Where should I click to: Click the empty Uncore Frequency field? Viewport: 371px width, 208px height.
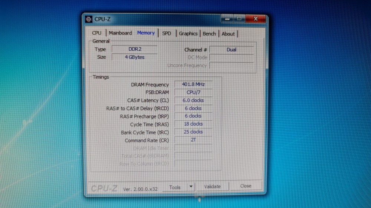[x=232, y=65]
